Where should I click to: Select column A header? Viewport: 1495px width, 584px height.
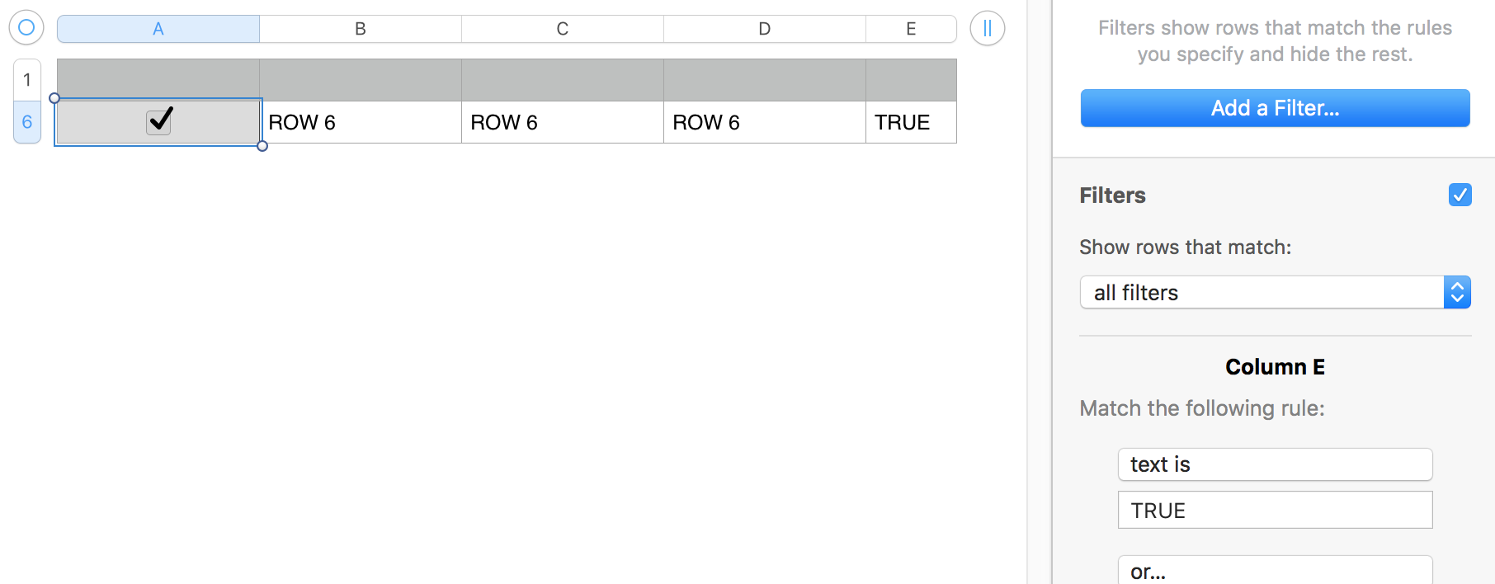(158, 29)
